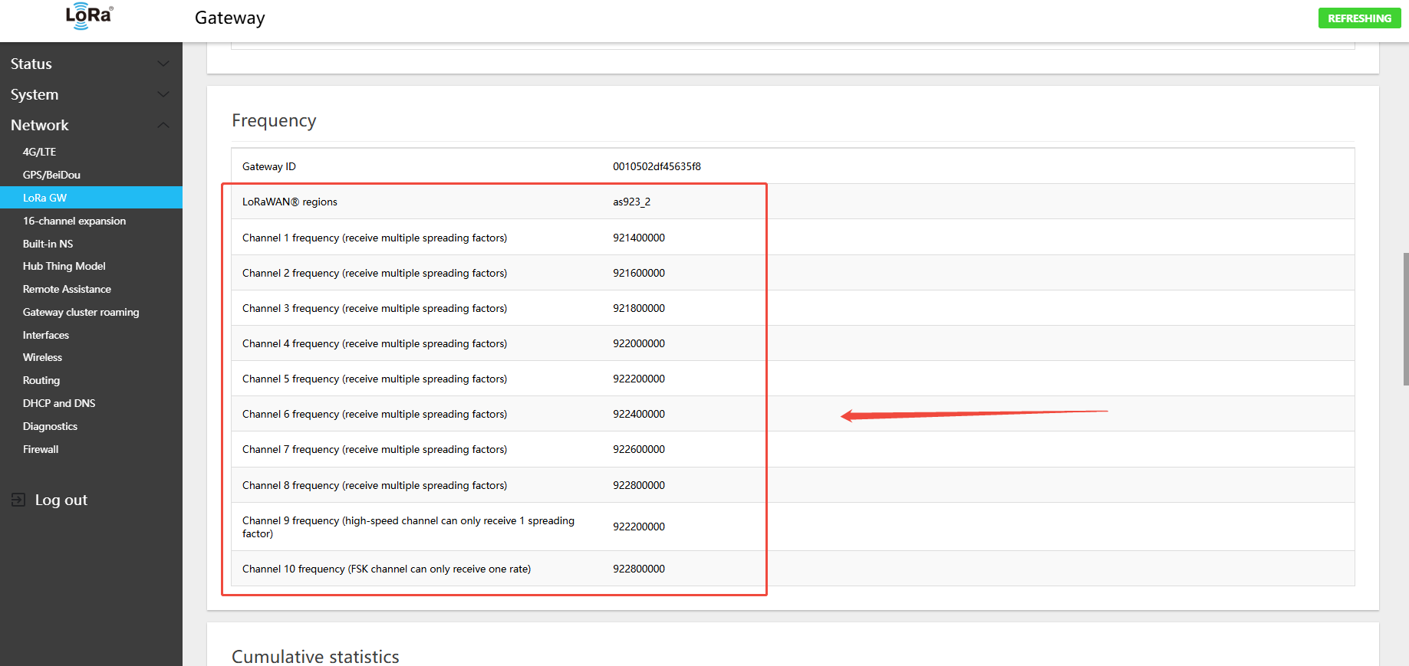Open DHCP and DNS settings

[59, 403]
